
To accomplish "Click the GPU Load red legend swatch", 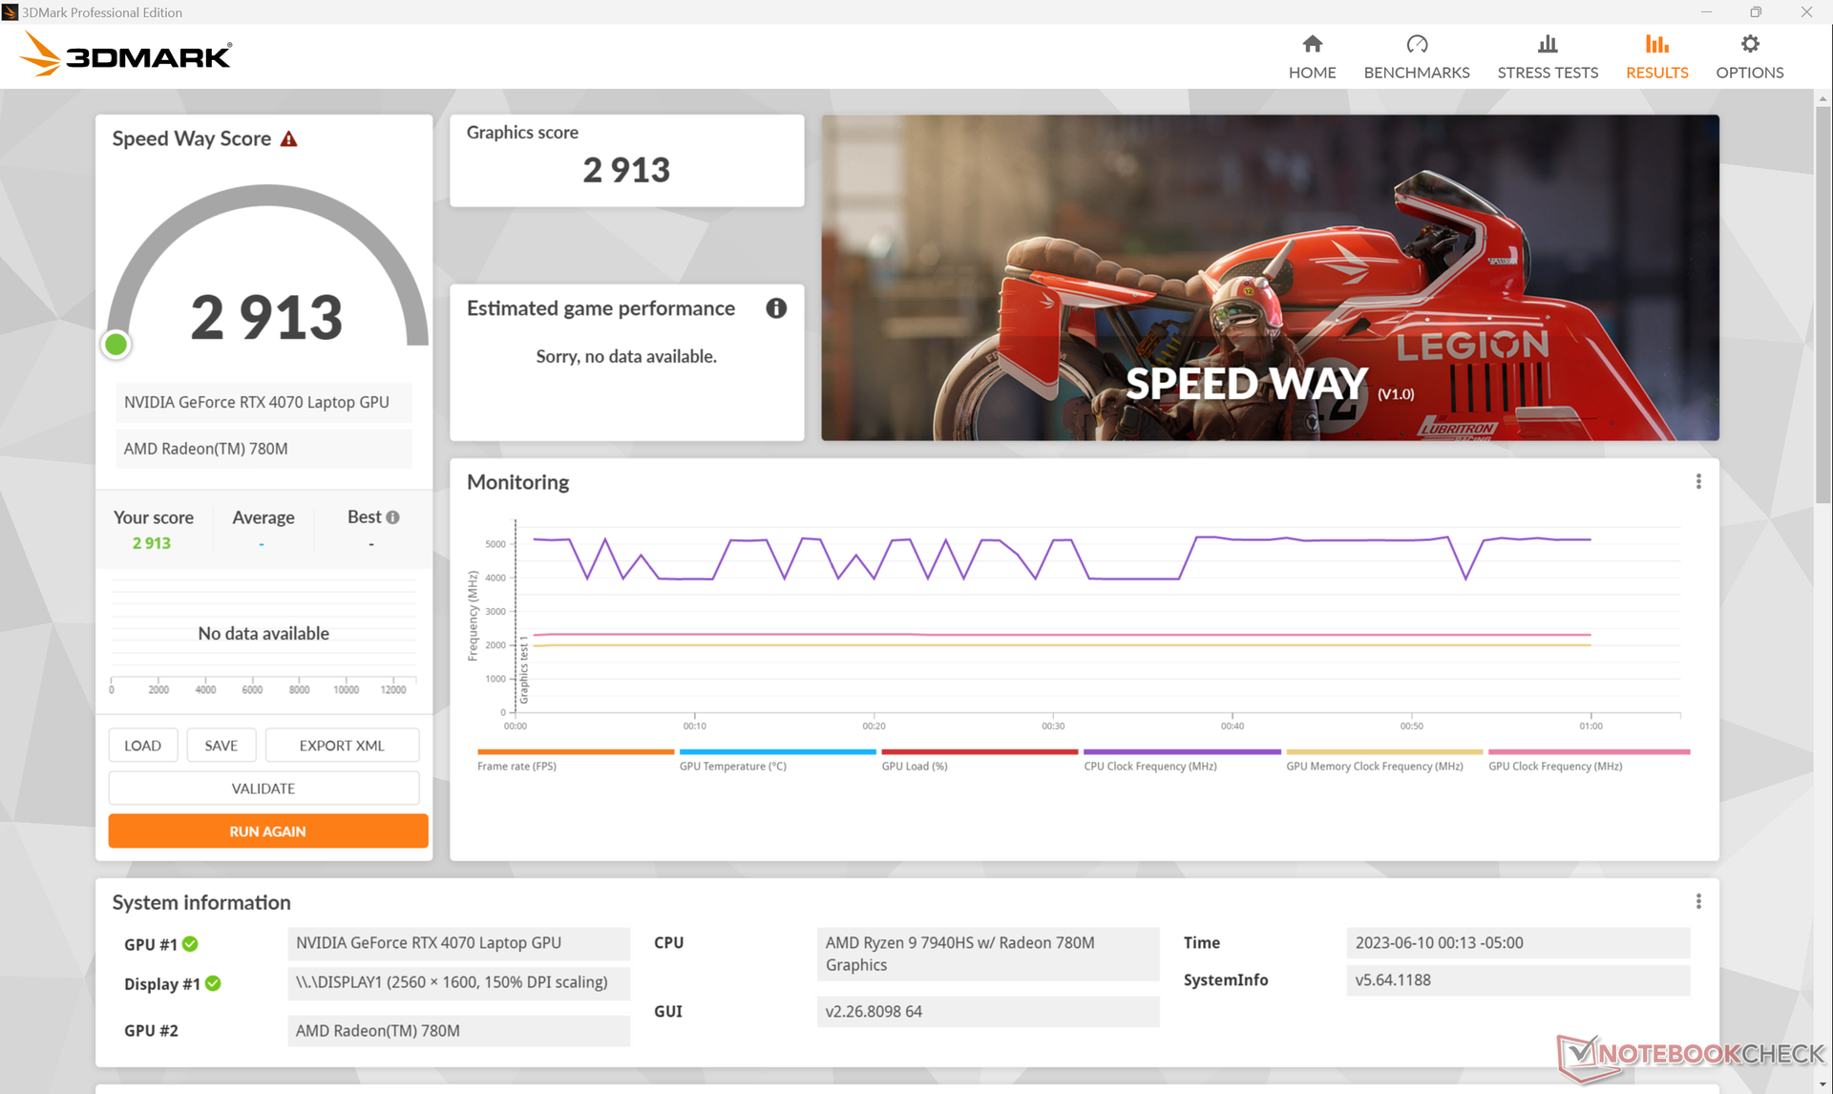I will [979, 752].
